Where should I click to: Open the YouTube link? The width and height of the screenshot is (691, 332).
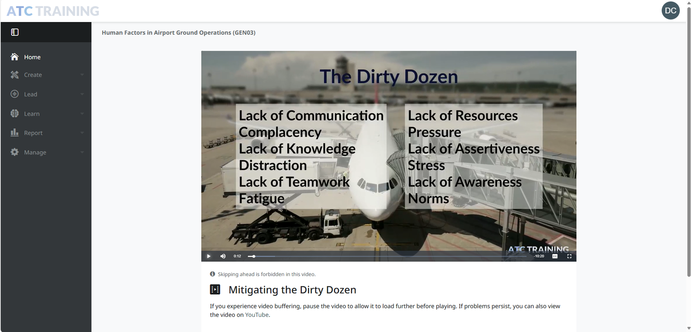click(257, 315)
